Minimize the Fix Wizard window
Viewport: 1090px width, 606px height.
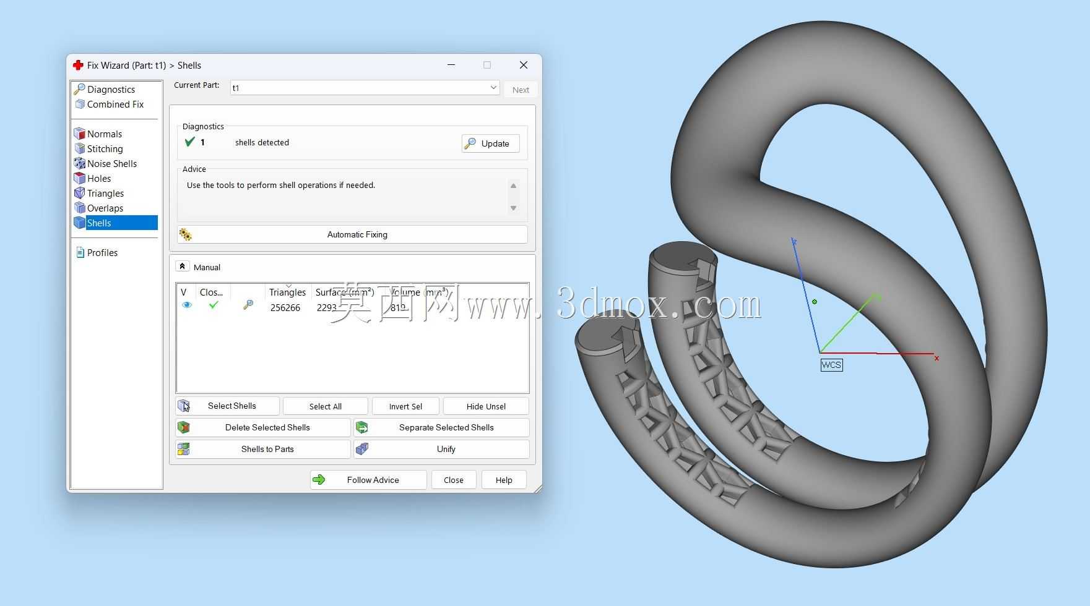(x=451, y=65)
